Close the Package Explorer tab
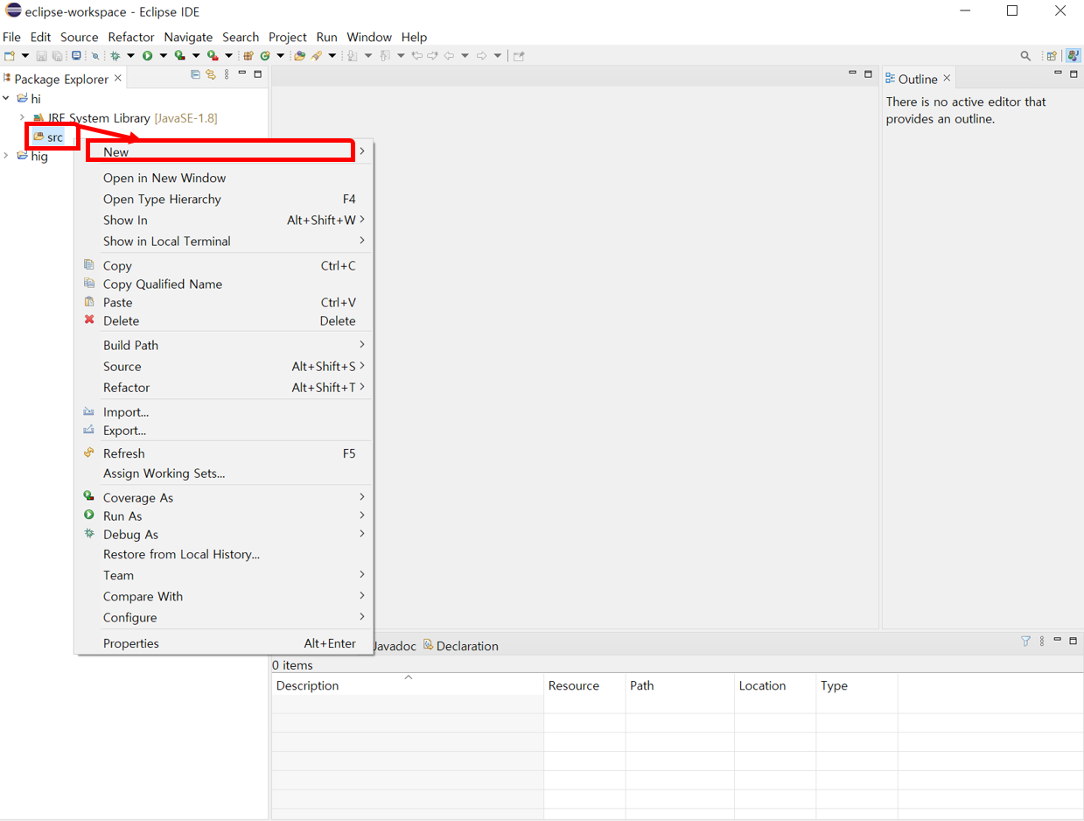Viewport: 1084px width, 821px height. tap(118, 78)
